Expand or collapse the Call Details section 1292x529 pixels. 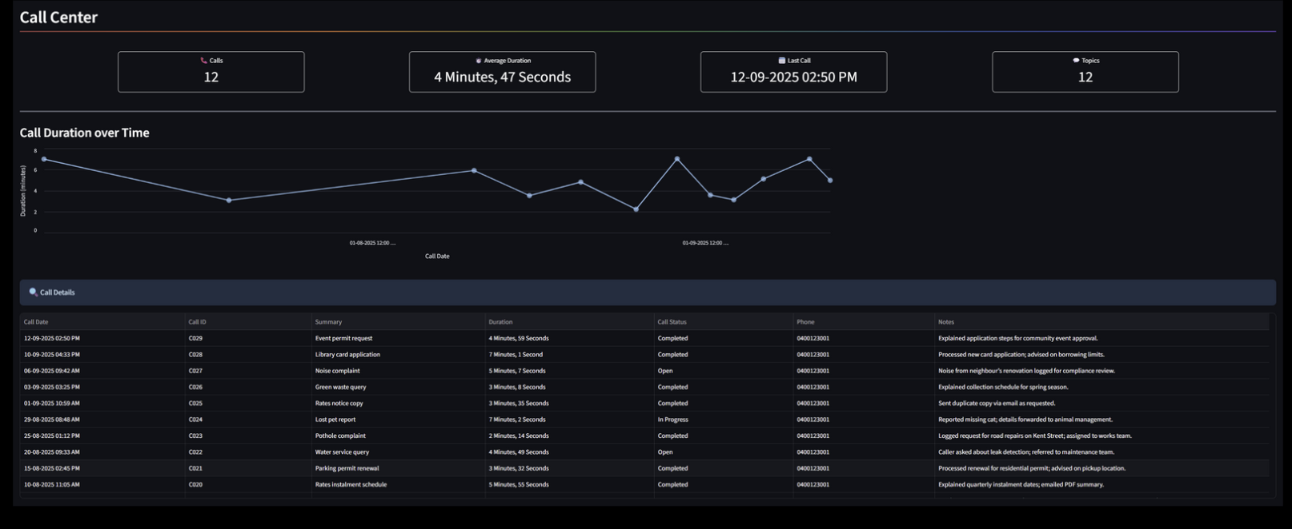[x=647, y=292]
